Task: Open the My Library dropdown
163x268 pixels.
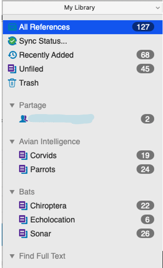Action: pyautogui.click(x=83, y=8)
